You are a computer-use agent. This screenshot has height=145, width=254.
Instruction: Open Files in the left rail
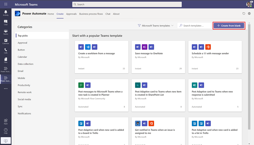[6, 60]
